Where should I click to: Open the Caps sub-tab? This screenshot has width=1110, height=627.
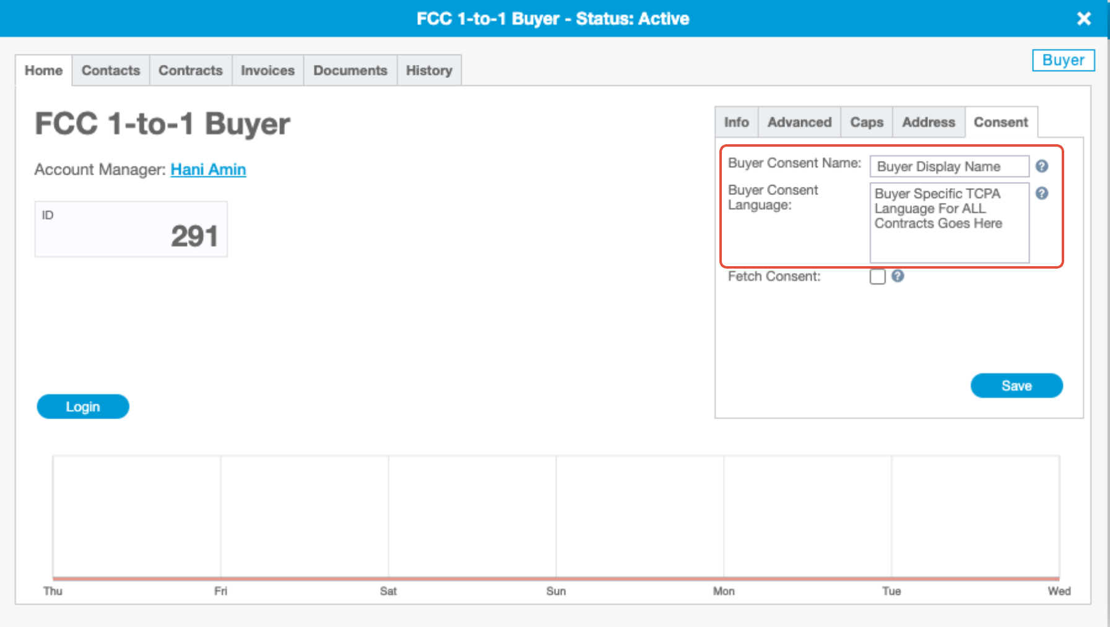pos(867,122)
